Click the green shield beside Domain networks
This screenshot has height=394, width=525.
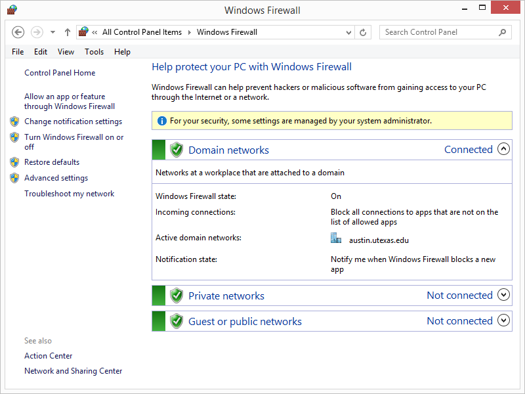(177, 150)
